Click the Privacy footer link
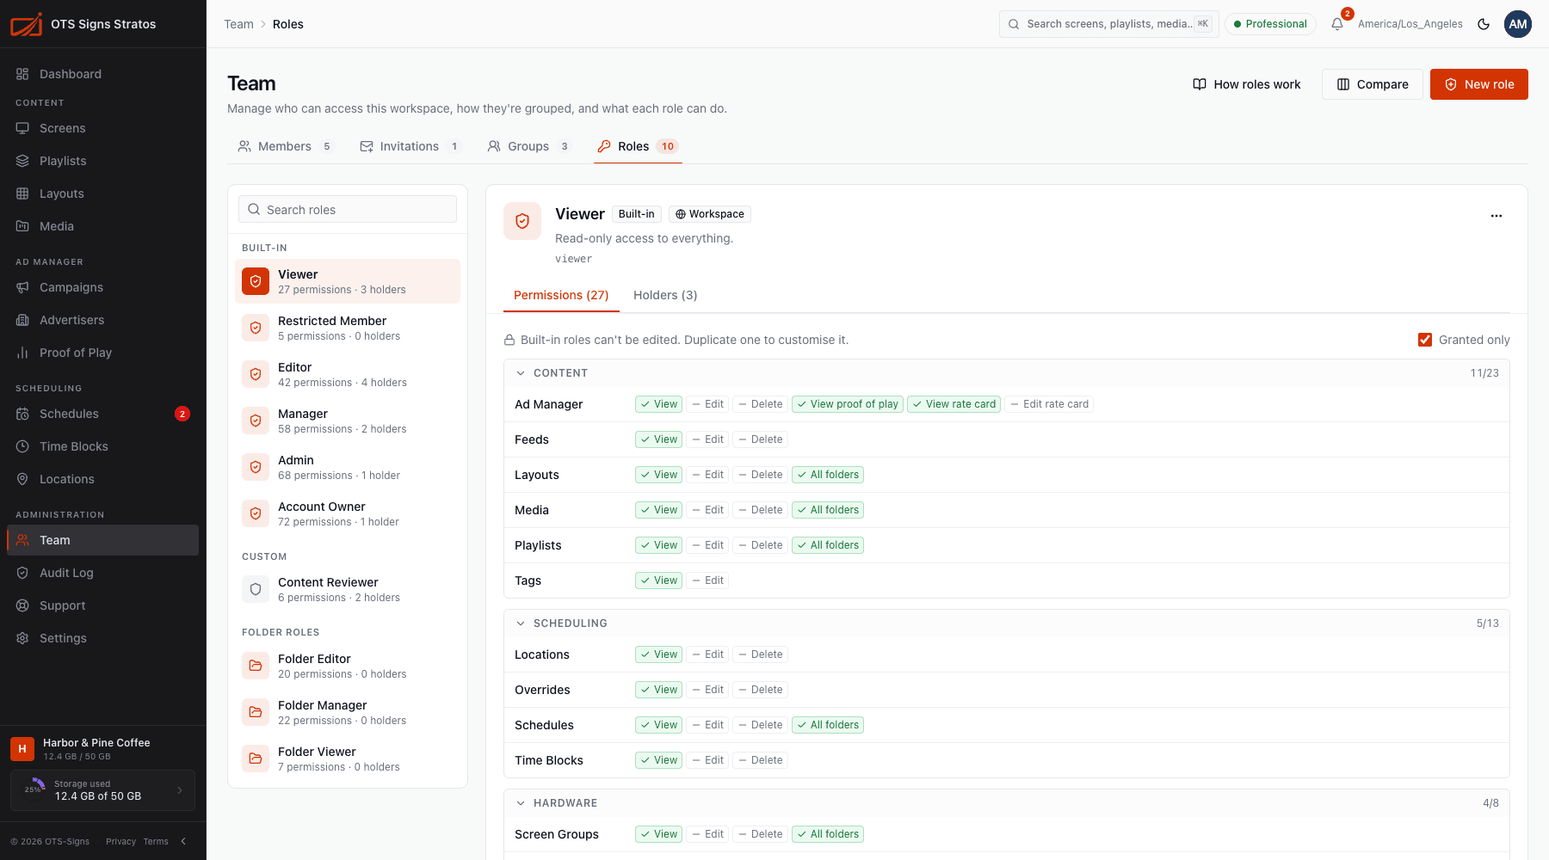This screenshot has width=1549, height=860. tap(120, 842)
